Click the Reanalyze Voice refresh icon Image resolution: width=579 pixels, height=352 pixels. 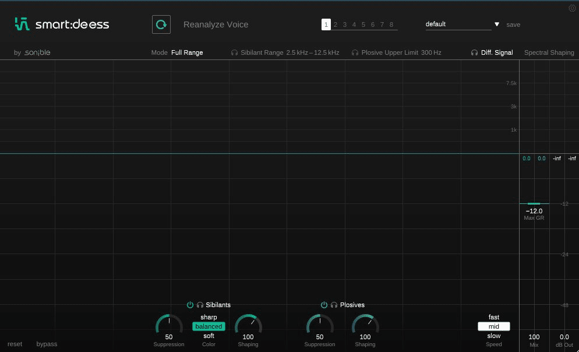pos(161,24)
